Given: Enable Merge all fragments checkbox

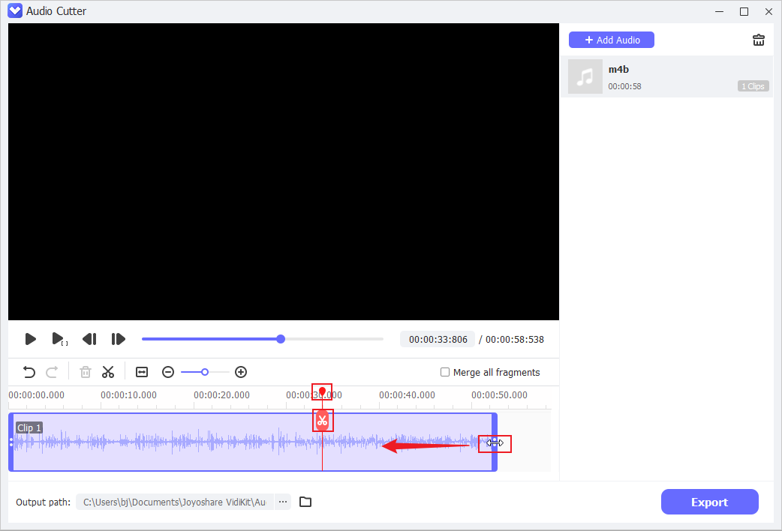Looking at the screenshot, I should (x=445, y=372).
